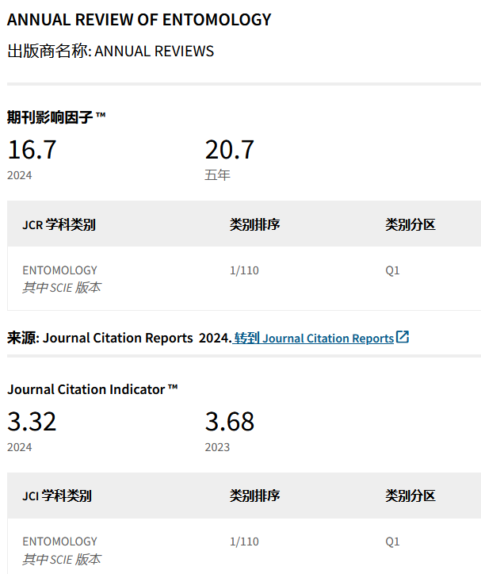The height and width of the screenshot is (574, 481).
Task: Click the Q1 quartile in JCI table
Action: 392,541
